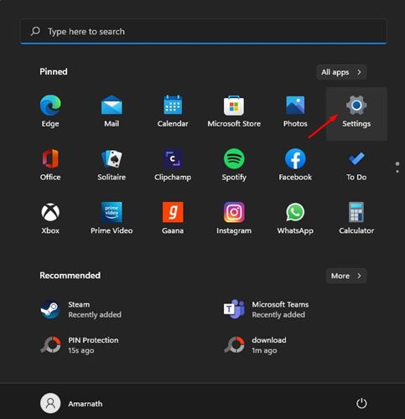The width and height of the screenshot is (405, 419).
Task: Open the PIN Protection recent file
Action: tap(80, 345)
